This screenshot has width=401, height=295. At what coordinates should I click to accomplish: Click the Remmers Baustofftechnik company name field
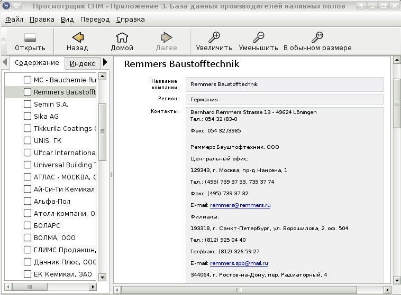coord(285,84)
